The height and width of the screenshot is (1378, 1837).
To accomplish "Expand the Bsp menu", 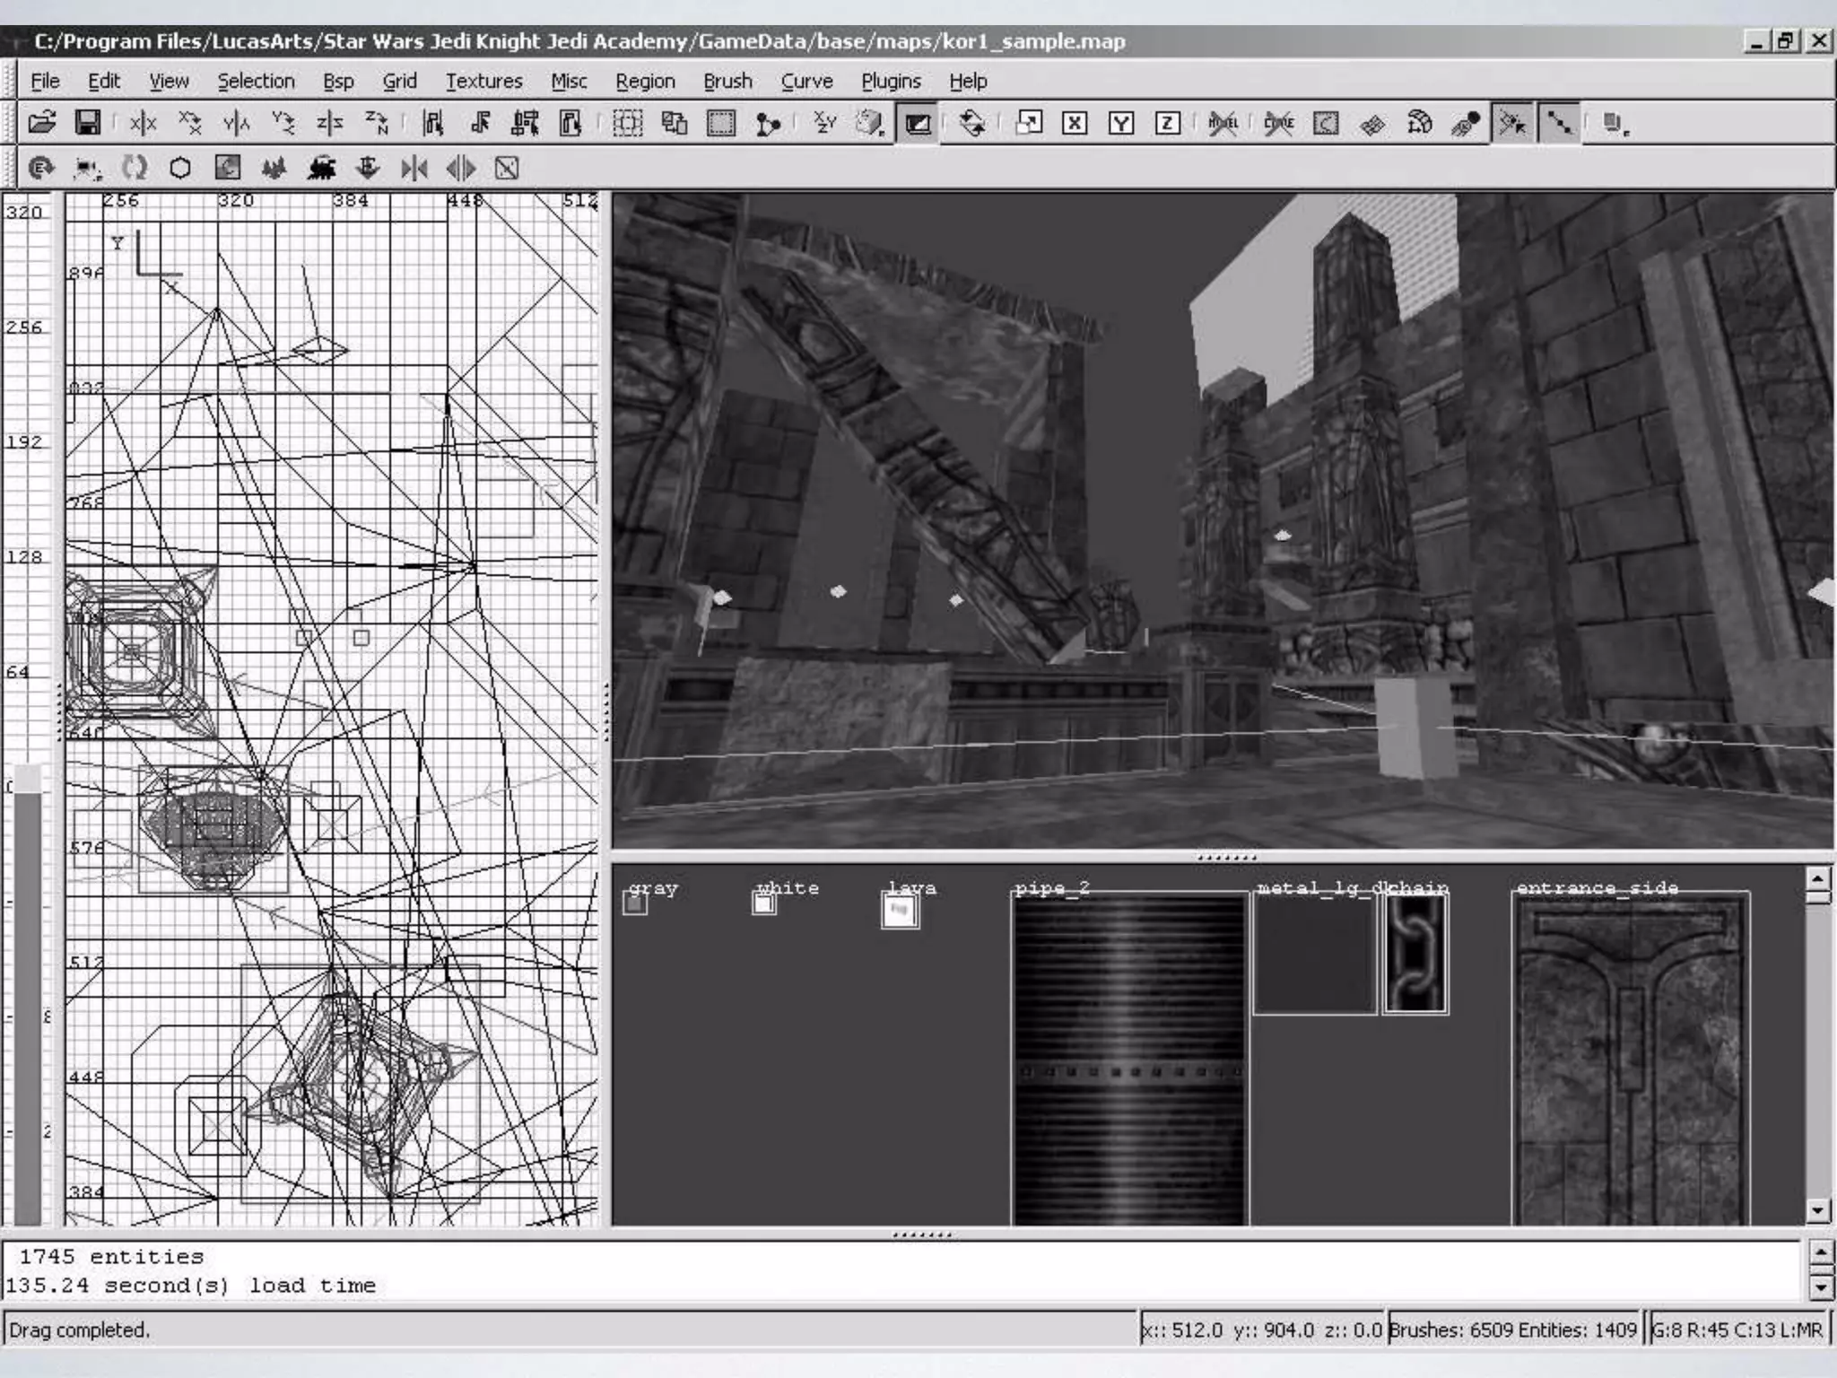I will 338,81.
